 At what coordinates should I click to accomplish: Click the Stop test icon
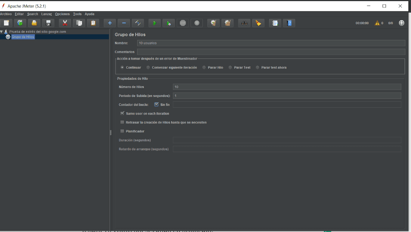click(x=183, y=23)
